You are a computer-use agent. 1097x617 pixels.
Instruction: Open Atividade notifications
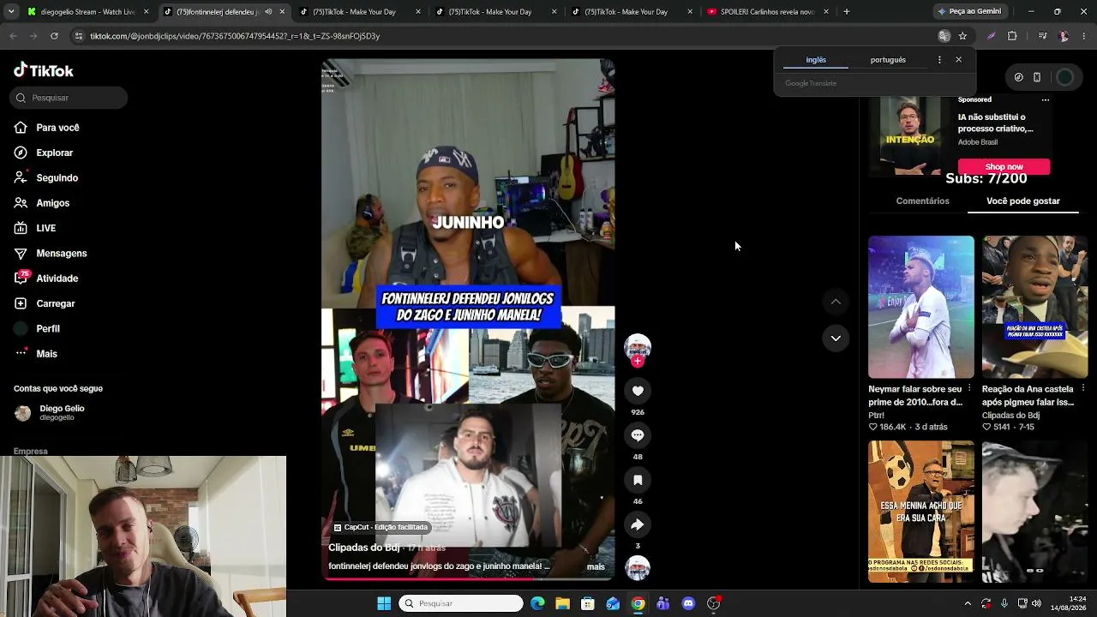coord(46,279)
